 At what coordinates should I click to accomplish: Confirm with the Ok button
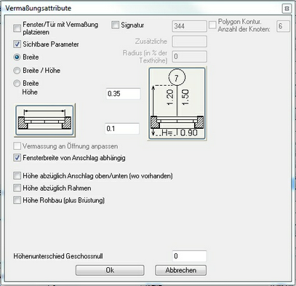click(110, 270)
